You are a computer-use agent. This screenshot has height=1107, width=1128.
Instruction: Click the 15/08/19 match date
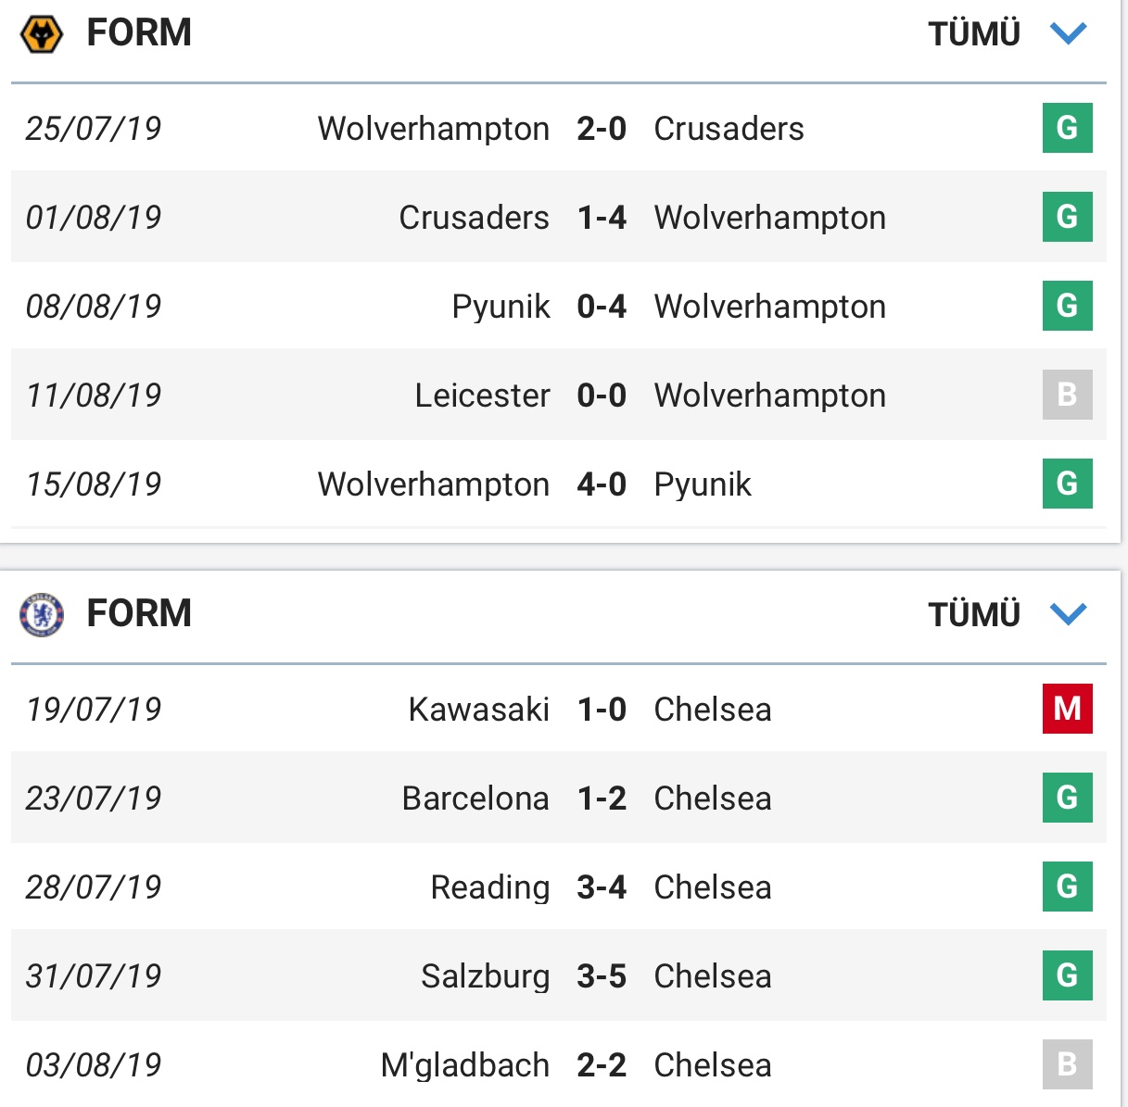point(94,484)
